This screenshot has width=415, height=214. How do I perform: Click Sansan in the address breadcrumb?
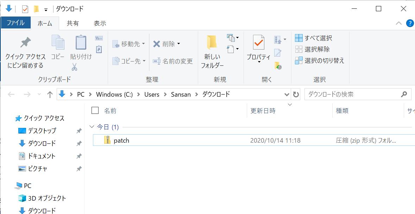(x=181, y=94)
